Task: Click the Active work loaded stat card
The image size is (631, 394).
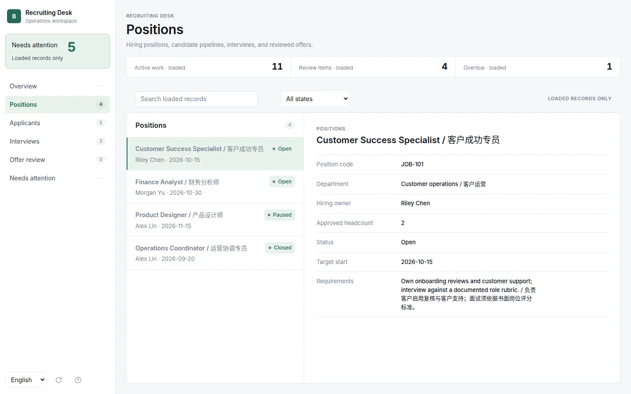Action: pos(209,67)
